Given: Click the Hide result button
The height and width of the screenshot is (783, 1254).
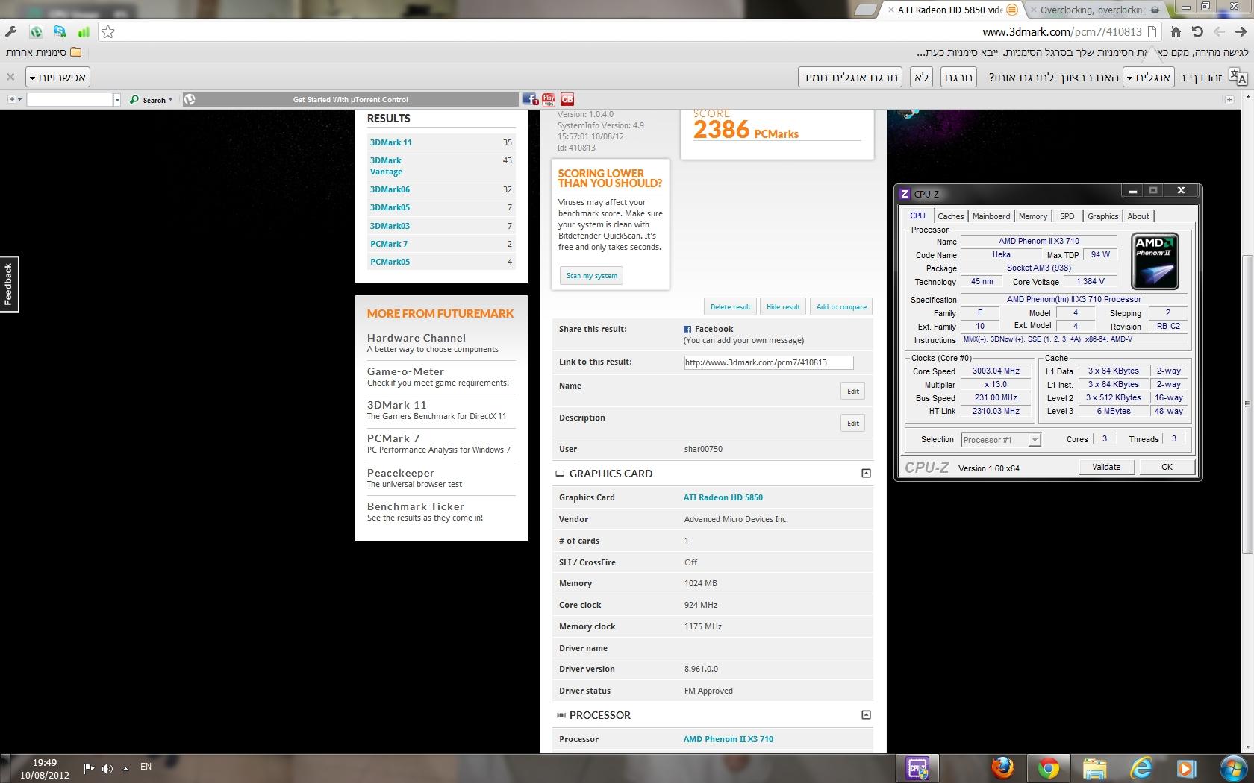Looking at the screenshot, I should tap(783, 306).
